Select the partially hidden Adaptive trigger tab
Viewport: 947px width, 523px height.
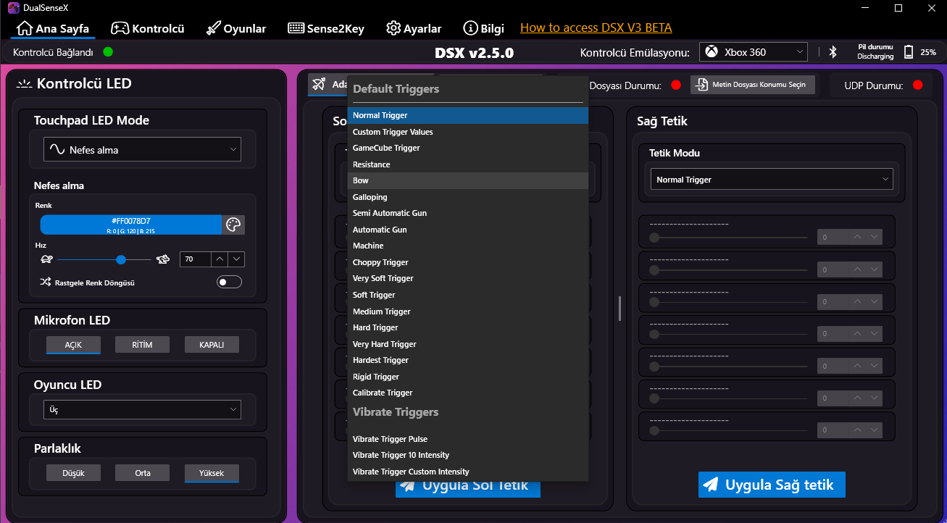(328, 84)
